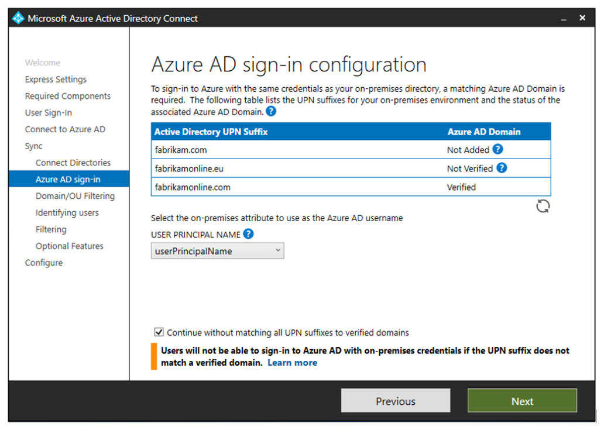Open help icon beside the description paragraph
Image resolution: width=604 pixels, height=430 pixels.
click(x=271, y=111)
